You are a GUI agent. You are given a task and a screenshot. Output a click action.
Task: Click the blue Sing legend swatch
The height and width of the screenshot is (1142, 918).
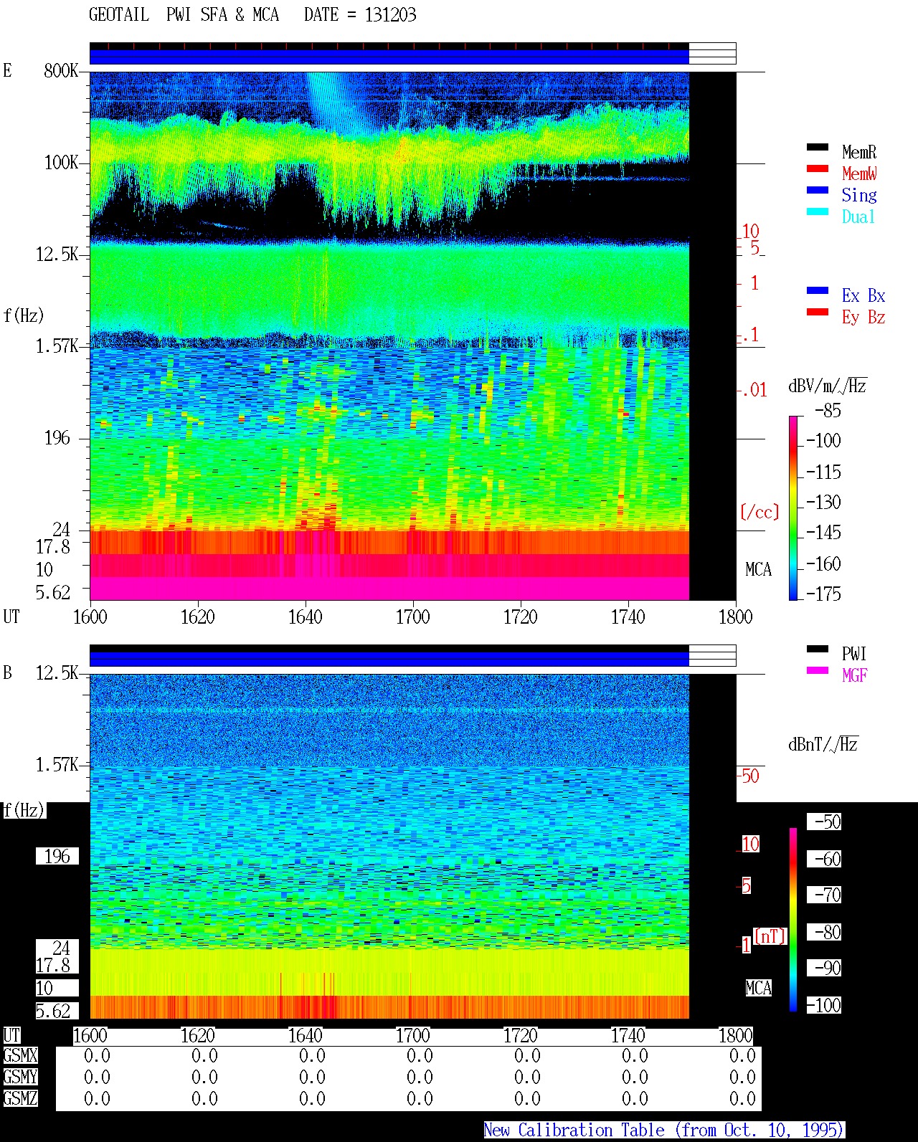pos(817,191)
